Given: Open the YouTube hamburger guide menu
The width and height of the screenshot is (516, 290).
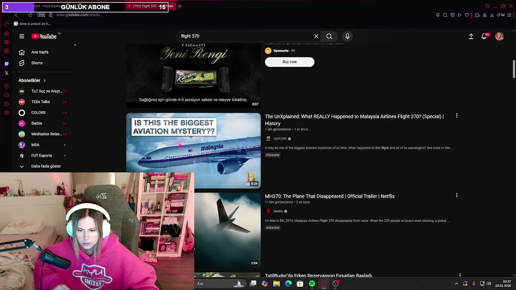Looking at the screenshot, I should (x=22, y=36).
